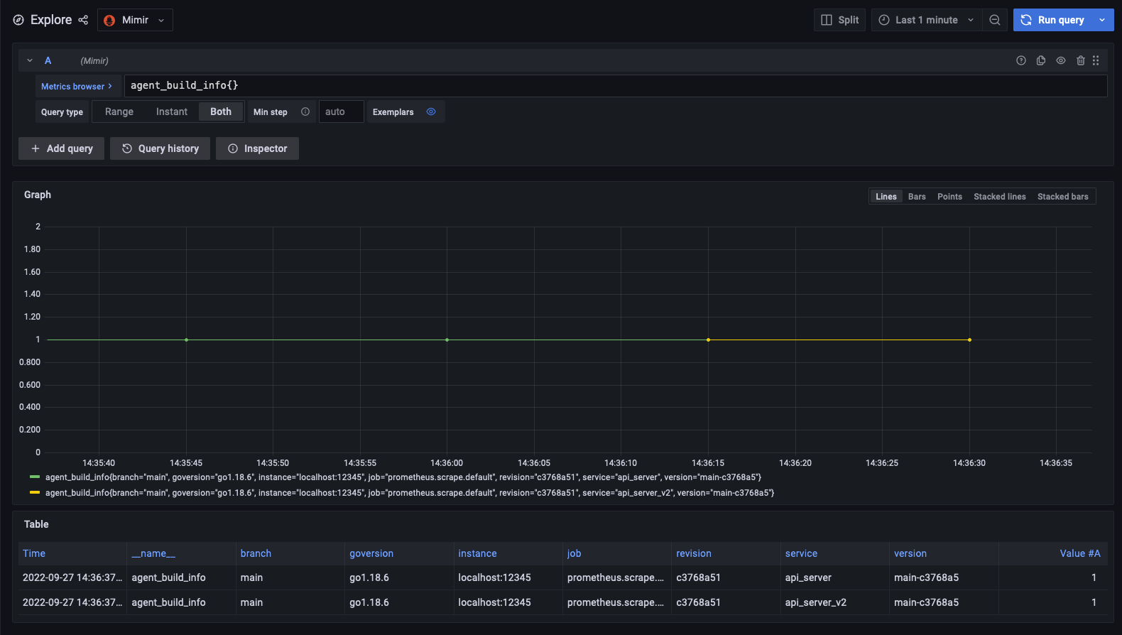Click the Add query button
The height and width of the screenshot is (635, 1122).
pyautogui.click(x=62, y=148)
